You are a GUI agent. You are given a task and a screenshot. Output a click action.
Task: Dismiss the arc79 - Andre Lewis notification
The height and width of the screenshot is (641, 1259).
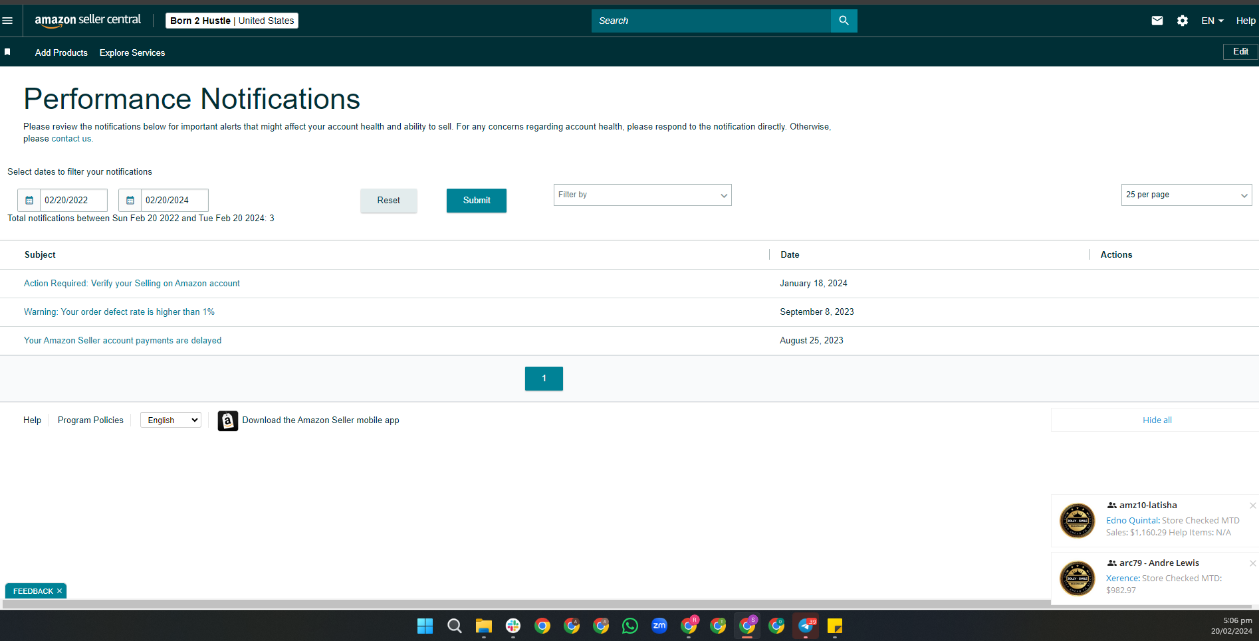(x=1253, y=563)
